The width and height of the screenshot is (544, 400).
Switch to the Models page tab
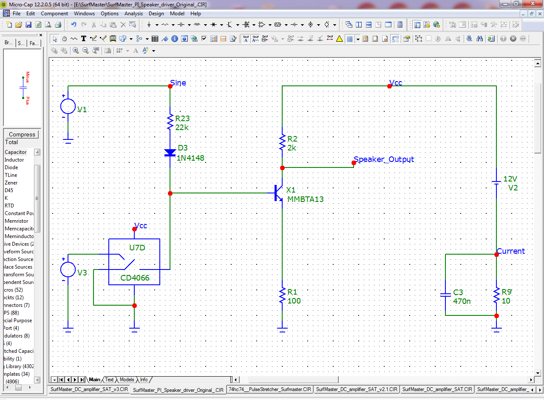(127, 380)
